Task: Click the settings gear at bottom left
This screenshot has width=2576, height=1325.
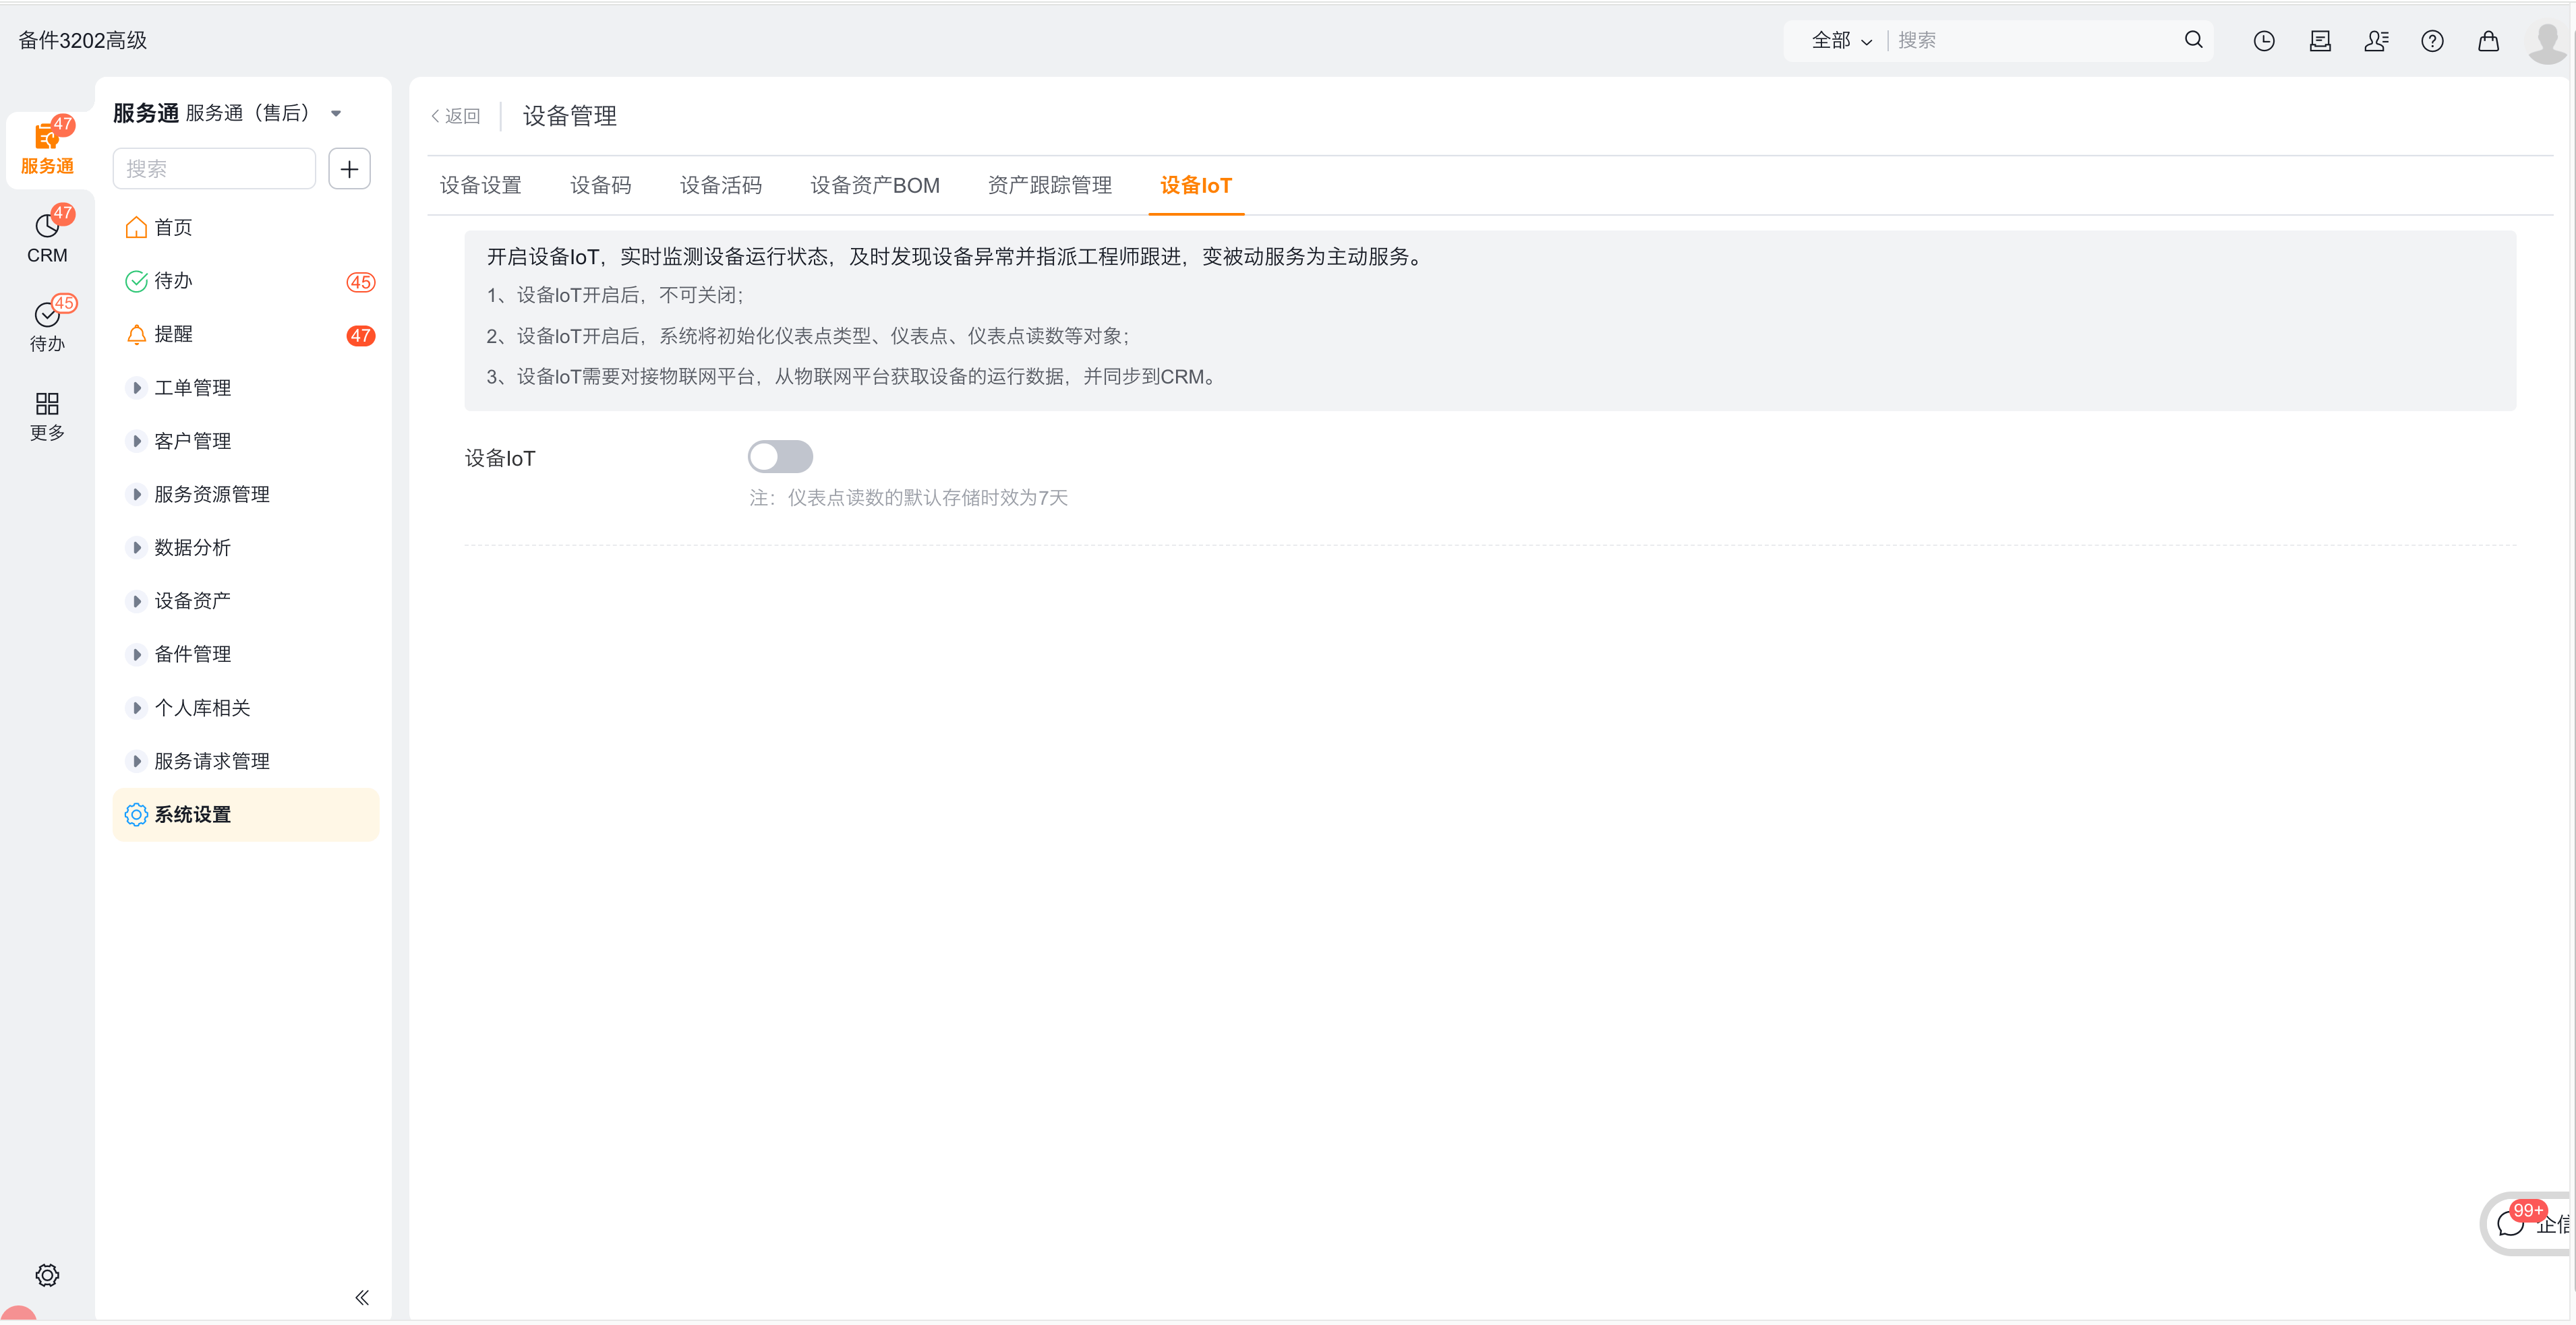Action: 47,1275
